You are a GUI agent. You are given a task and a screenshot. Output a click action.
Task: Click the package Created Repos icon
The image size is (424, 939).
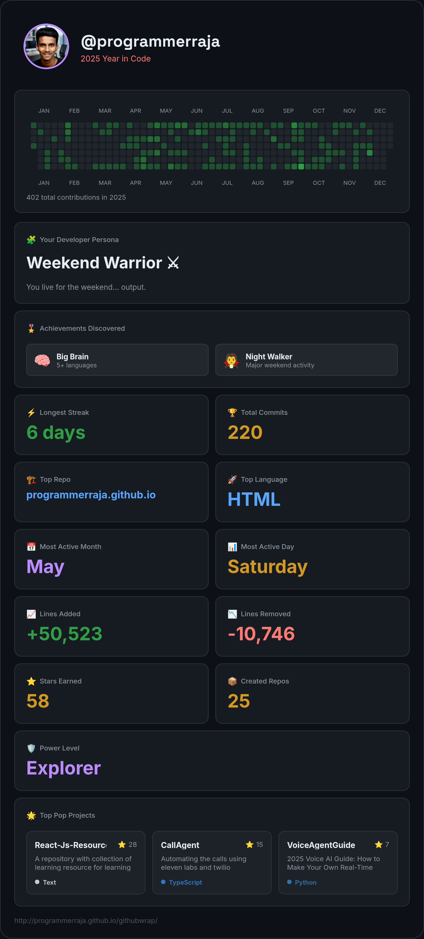pos(232,681)
